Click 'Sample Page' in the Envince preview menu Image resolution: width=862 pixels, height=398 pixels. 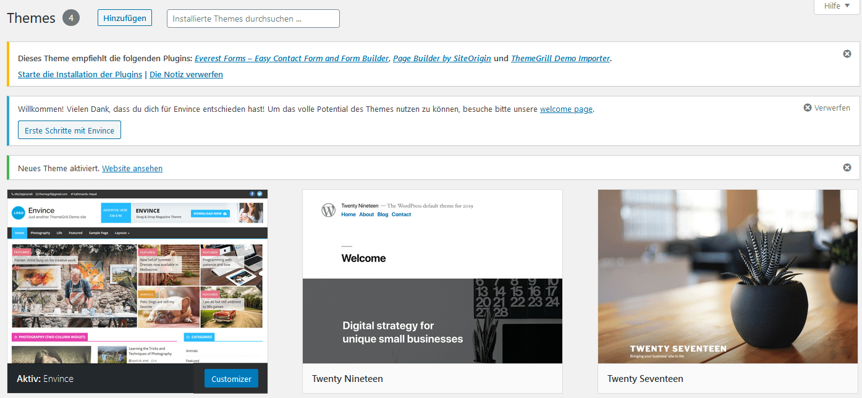(x=98, y=233)
